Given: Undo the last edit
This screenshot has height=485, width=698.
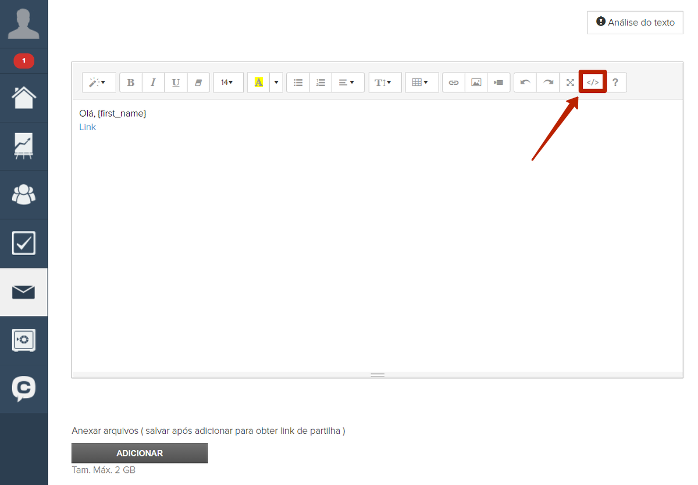Looking at the screenshot, I should (525, 82).
